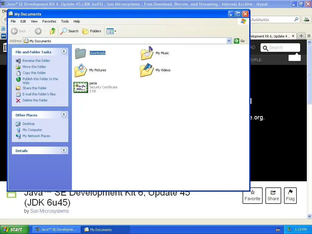The image size is (312, 234).
Task: Click the browser scrollbar up arrow
Action: click(x=309, y=42)
